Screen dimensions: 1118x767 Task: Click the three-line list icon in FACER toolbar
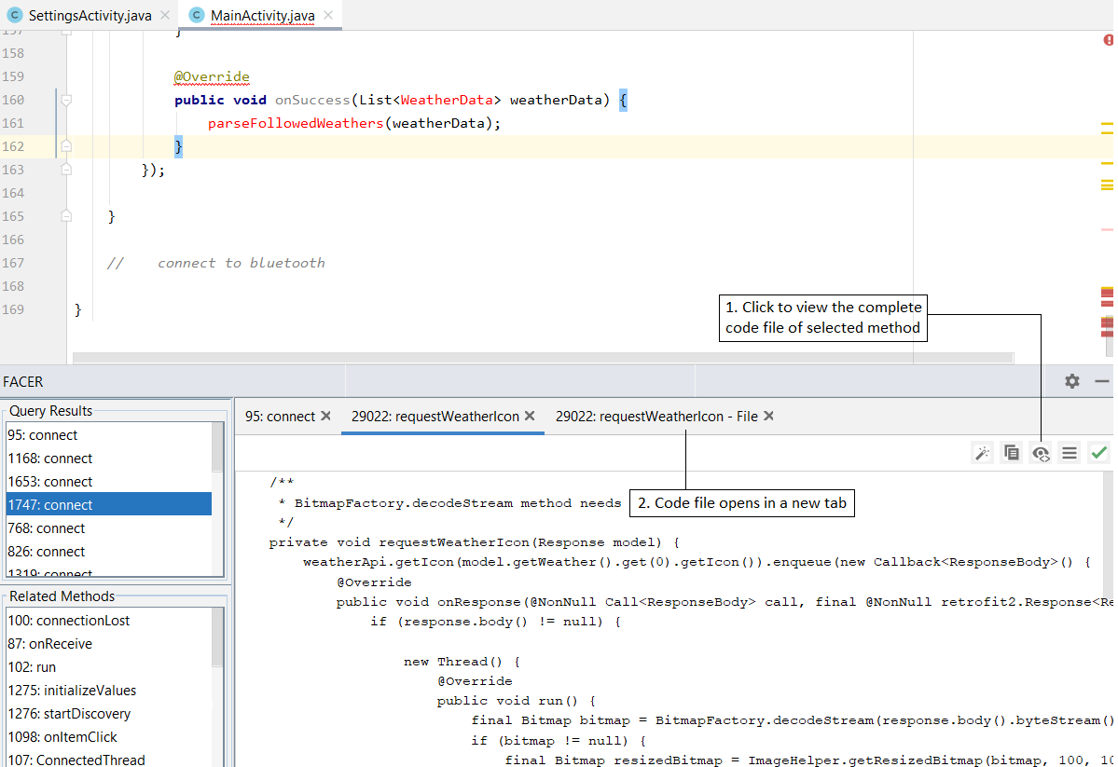click(x=1070, y=453)
